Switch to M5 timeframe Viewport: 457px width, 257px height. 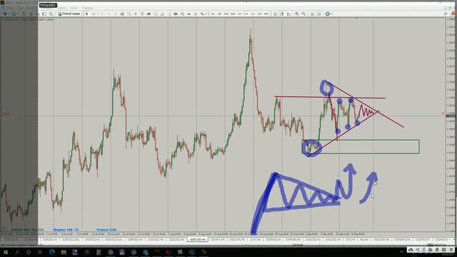[x=219, y=14]
